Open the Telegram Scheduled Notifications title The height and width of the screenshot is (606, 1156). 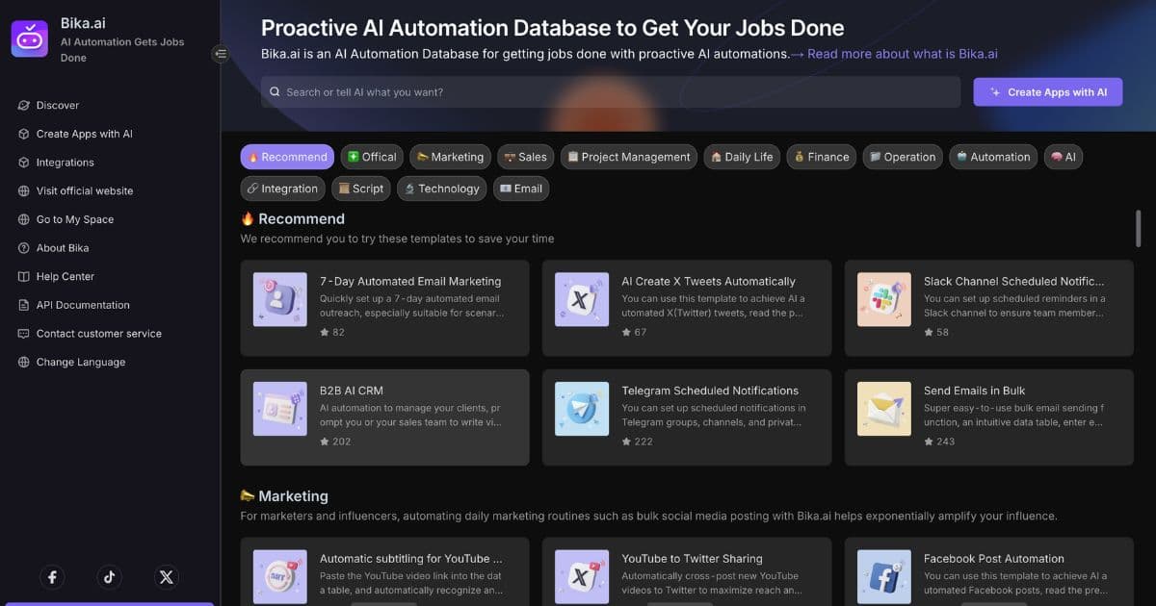[x=710, y=391]
